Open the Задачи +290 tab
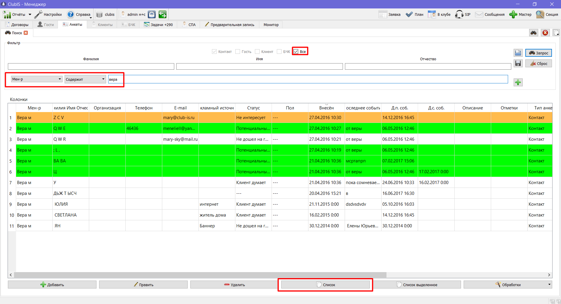 [x=158, y=25]
